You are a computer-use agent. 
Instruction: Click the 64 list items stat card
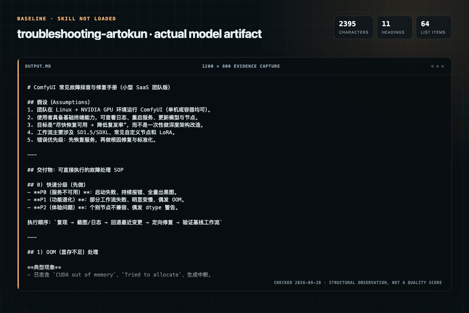433,27
